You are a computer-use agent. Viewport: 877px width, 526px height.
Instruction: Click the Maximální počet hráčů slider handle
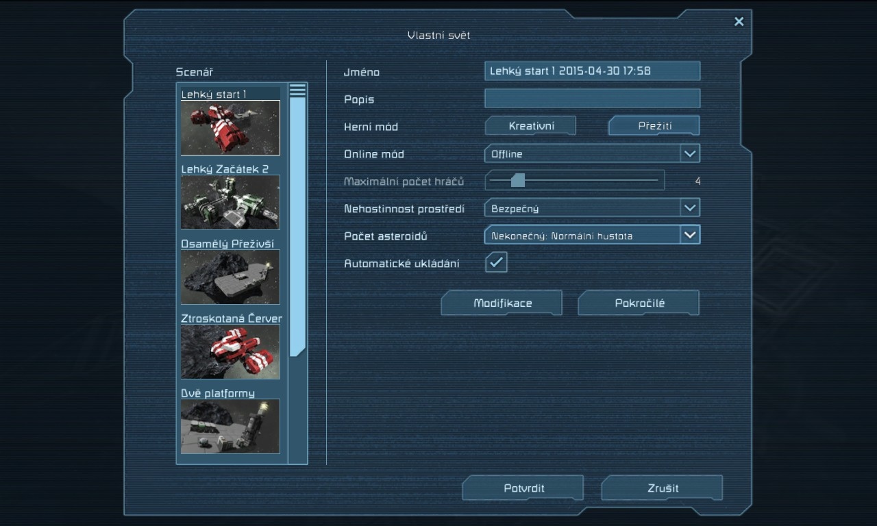point(518,180)
